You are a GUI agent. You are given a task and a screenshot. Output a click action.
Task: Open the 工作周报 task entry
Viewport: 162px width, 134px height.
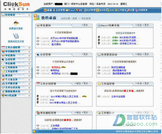pos(55,126)
